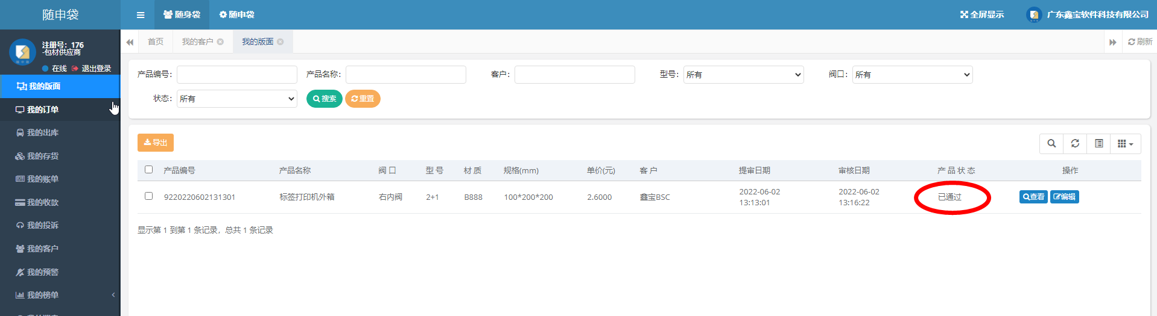Click the 产品编号 column header
1157x316 pixels.
(179, 170)
